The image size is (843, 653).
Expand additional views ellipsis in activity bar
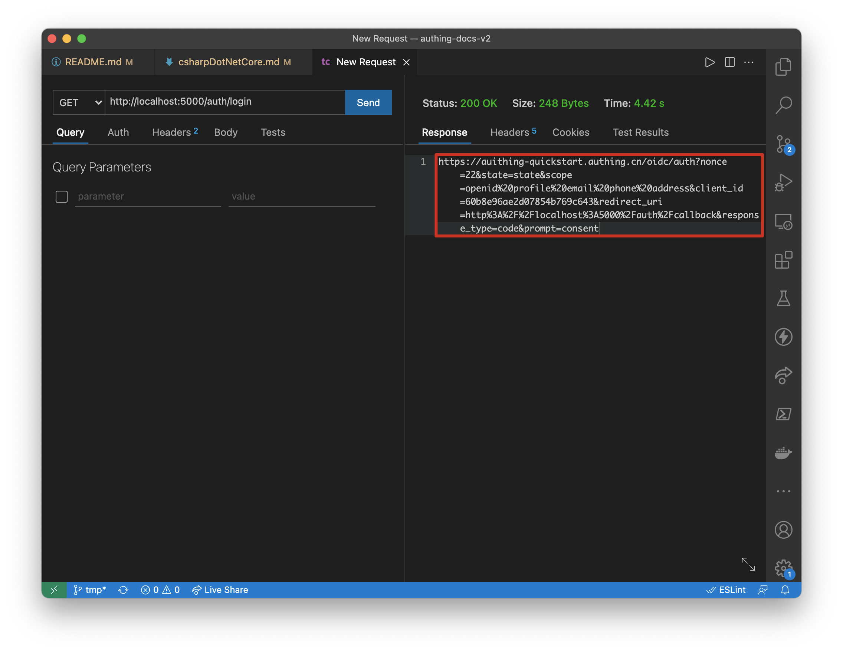point(783,491)
